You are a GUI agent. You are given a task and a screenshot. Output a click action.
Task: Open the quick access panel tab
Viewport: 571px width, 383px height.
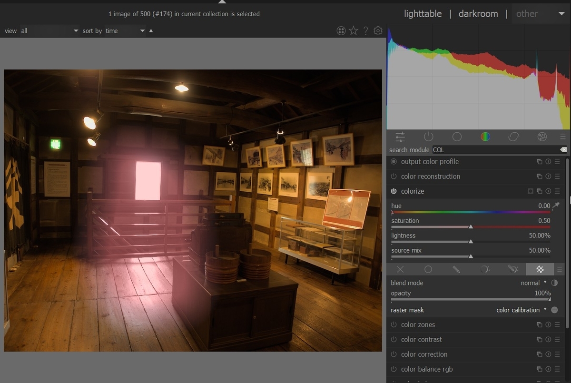coord(400,137)
